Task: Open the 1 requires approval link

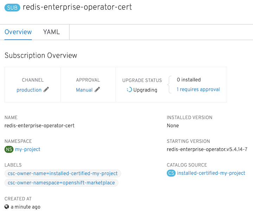Action: pos(198,89)
